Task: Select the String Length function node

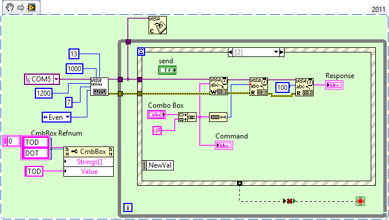Action: click(x=218, y=117)
